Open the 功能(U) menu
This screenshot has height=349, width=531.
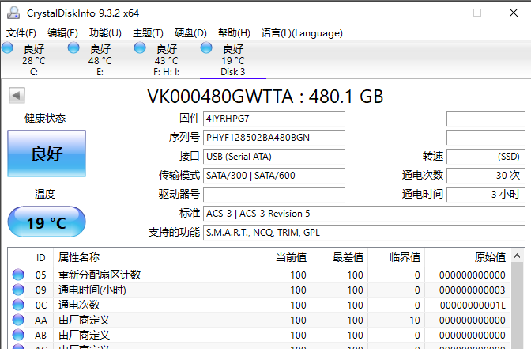click(105, 32)
